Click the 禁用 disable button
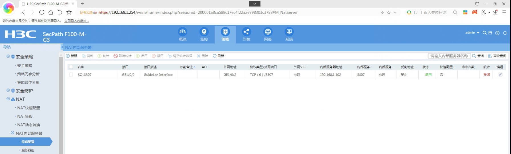The height and width of the screenshot is (154, 511). point(158,56)
